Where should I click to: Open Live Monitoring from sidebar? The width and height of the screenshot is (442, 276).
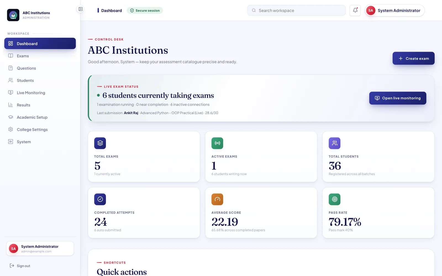coord(40,92)
